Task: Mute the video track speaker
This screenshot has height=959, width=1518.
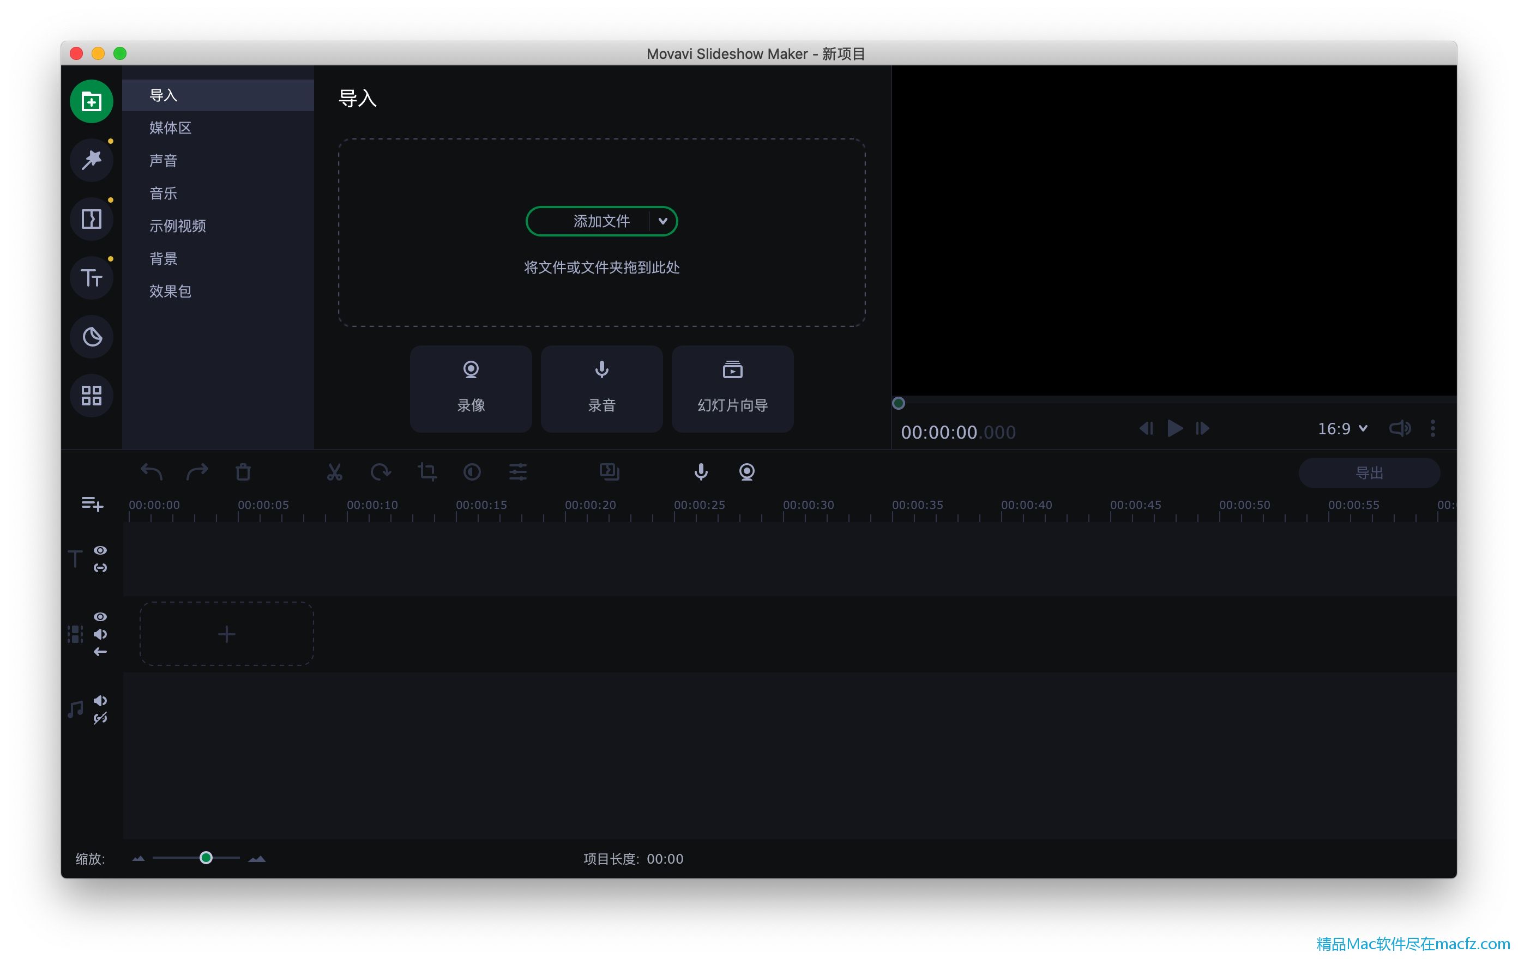Action: pos(100,634)
